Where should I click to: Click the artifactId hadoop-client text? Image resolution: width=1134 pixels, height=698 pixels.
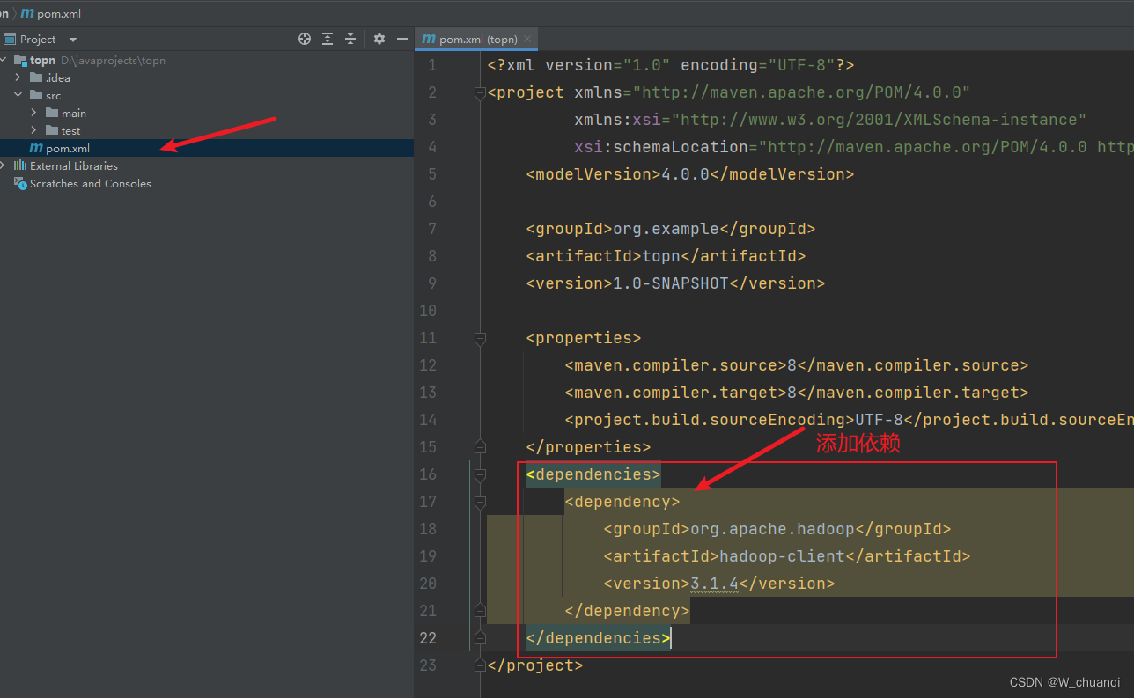786,556
